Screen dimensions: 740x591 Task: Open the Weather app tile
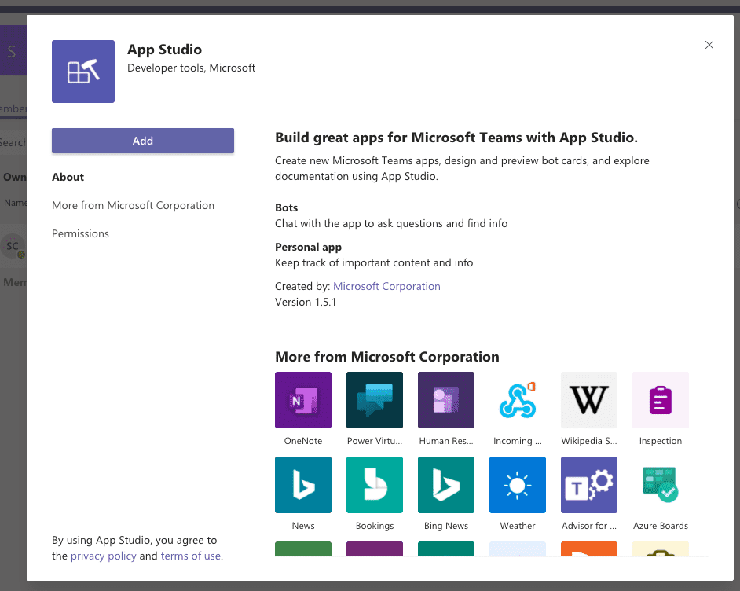518,485
